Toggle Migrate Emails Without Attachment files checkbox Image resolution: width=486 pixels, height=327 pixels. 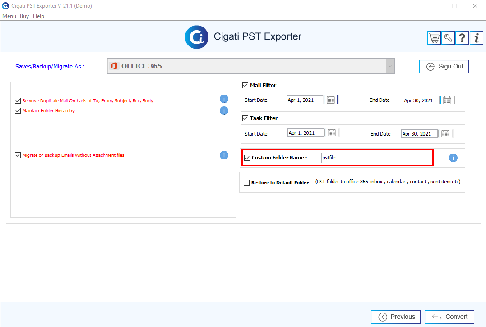(x=18, y=155)
